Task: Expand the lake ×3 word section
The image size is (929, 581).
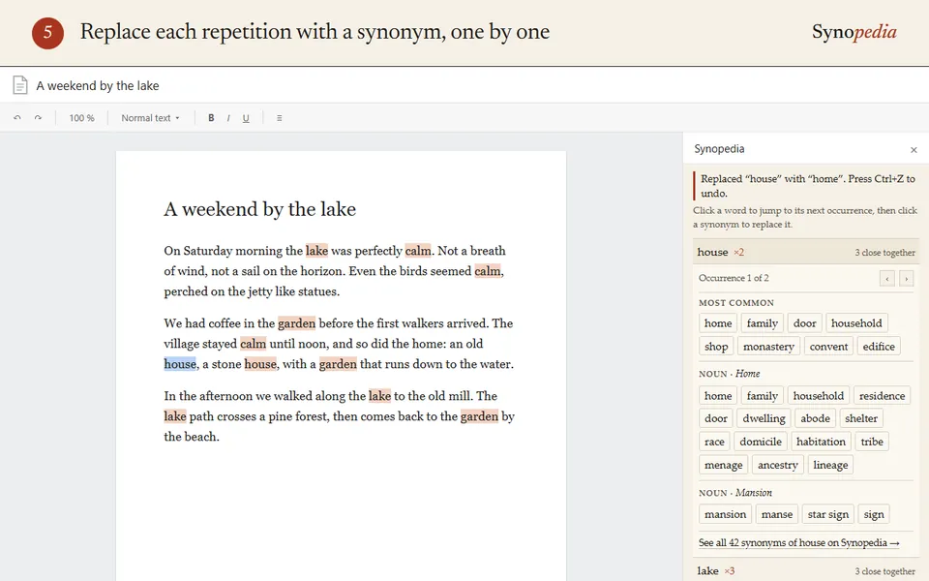Action: 806,571
